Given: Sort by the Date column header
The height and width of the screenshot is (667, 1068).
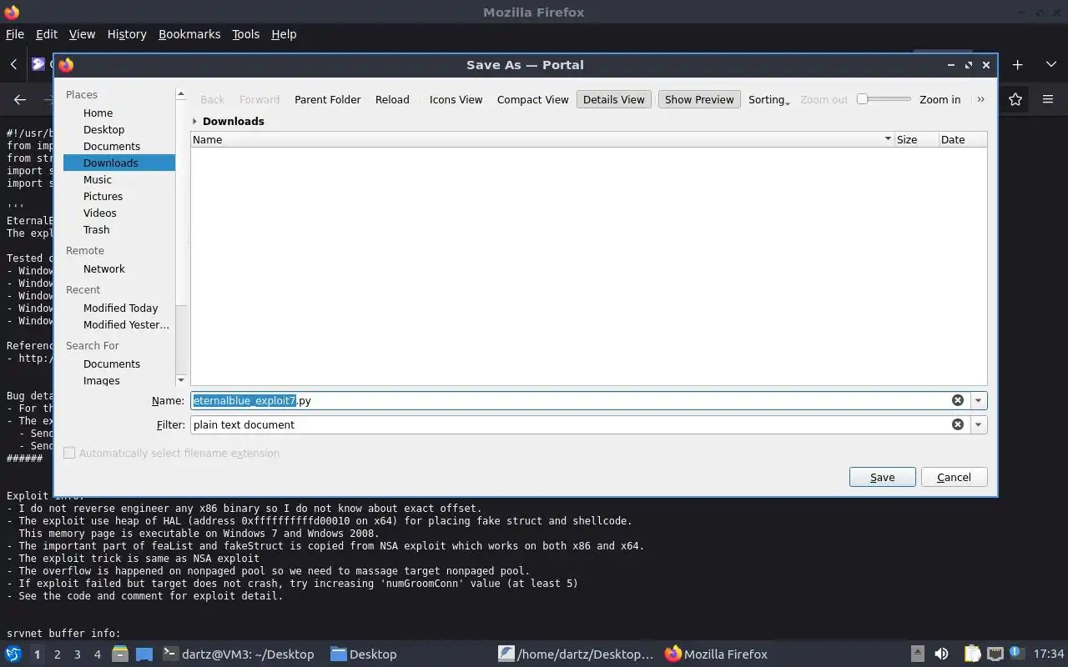Looking at the screenshot, I should (962, 139).
